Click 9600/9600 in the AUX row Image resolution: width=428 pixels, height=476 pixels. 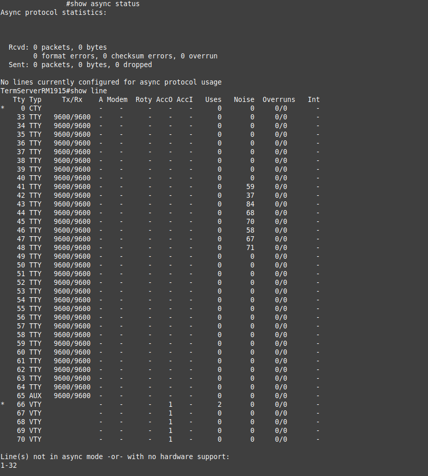72,396
